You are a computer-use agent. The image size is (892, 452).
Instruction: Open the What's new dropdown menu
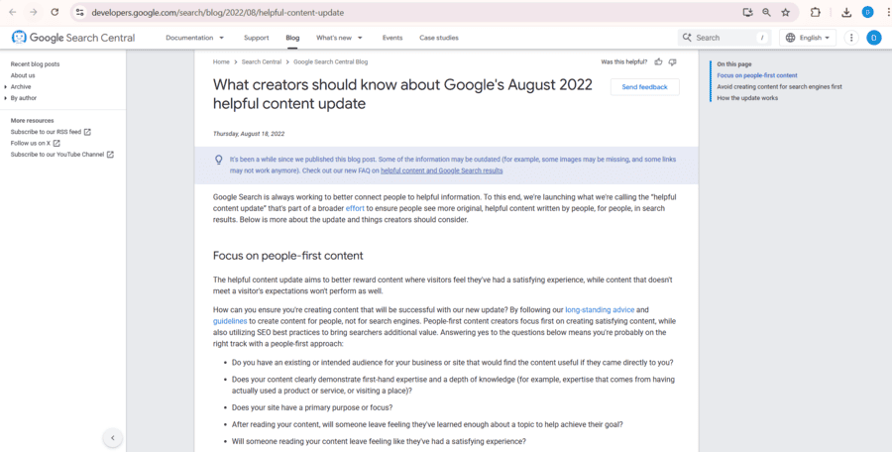click(339, 38)
